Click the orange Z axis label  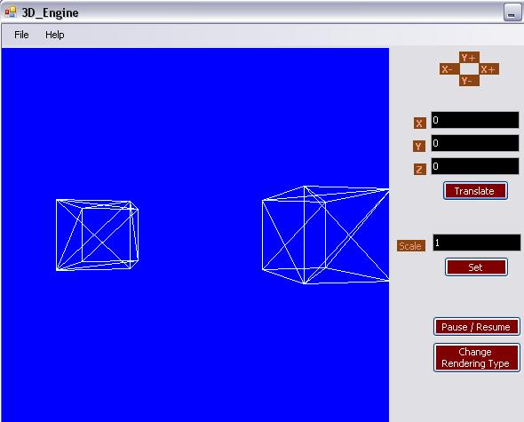pyautogui.click(x=420, y=169)
